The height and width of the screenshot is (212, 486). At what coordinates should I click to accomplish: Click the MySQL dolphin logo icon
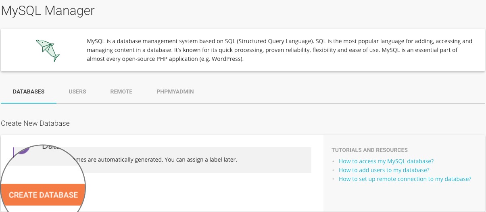coord(48,50)
